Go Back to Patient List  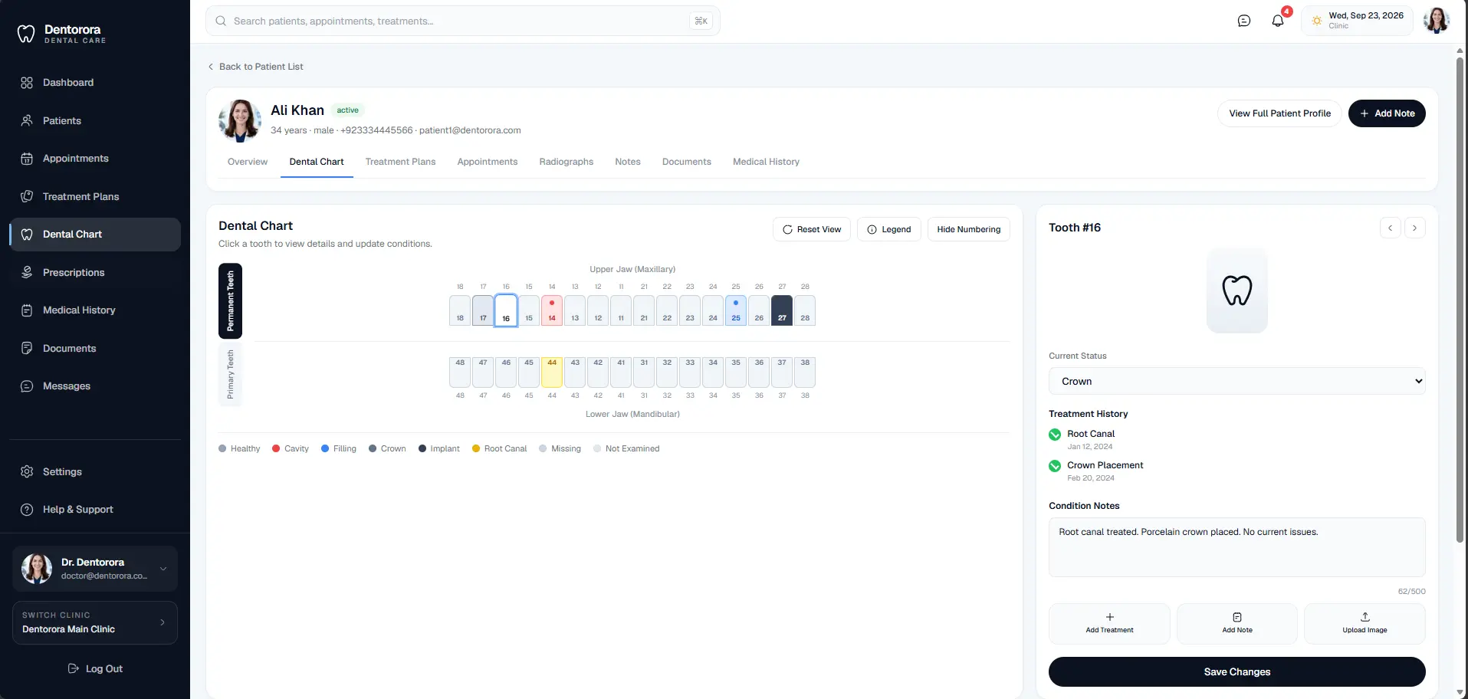[255, 67]
